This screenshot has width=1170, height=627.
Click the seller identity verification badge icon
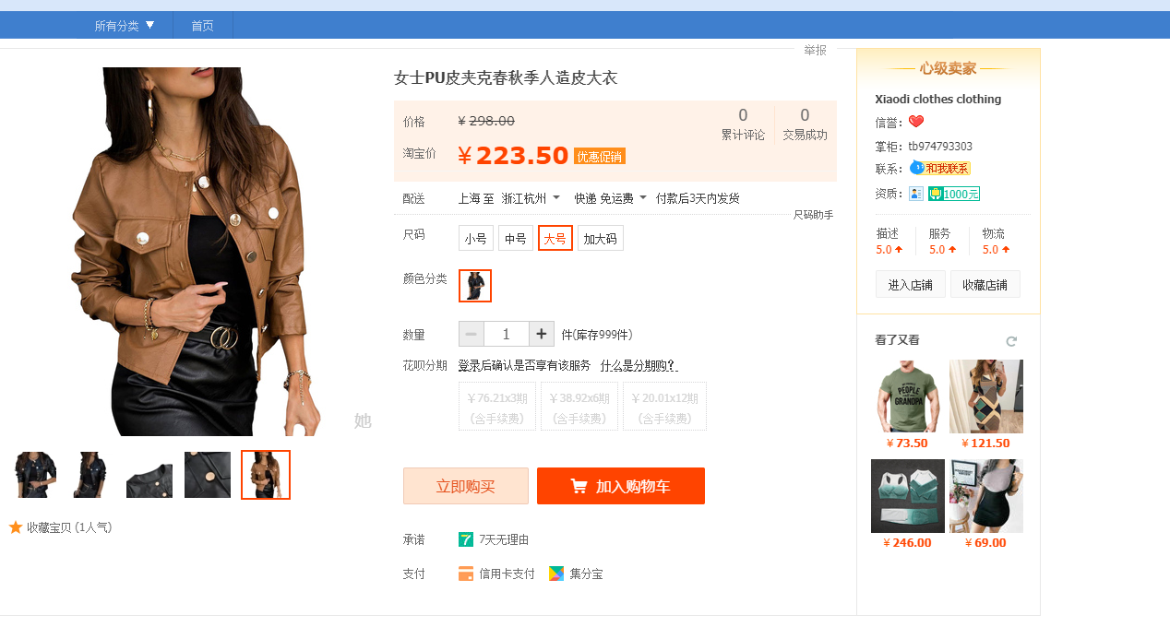point(916,194)
